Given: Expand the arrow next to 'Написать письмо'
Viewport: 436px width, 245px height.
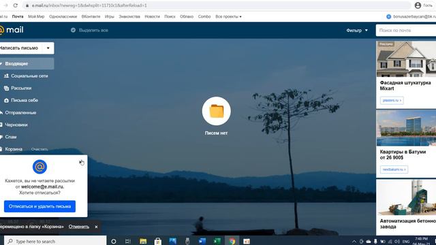Looking at the screenshot, I should [x=48, y=48].
